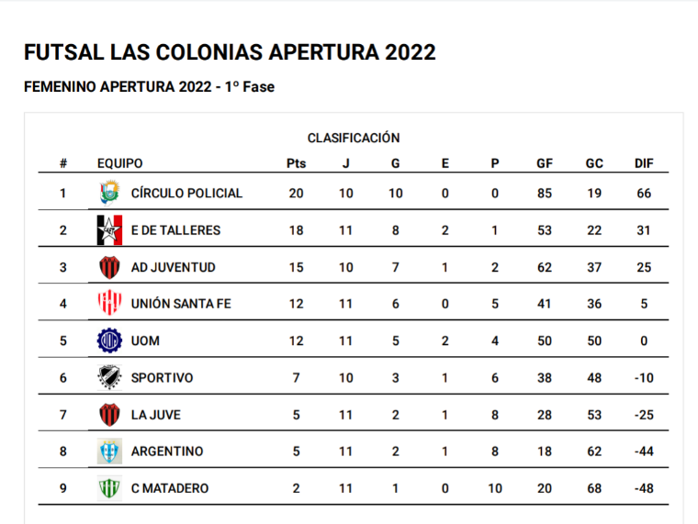
Task: Click the CLASIFICACIÓN table title
Action: (354, 138)
